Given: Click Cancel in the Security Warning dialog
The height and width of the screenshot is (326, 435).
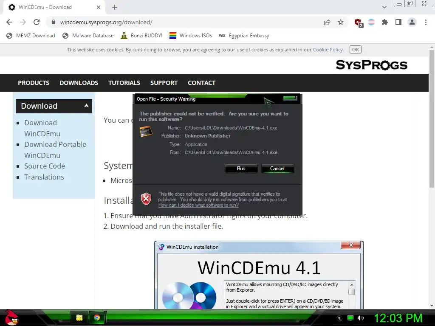Looking at the screenshot, I should (277, 169).
